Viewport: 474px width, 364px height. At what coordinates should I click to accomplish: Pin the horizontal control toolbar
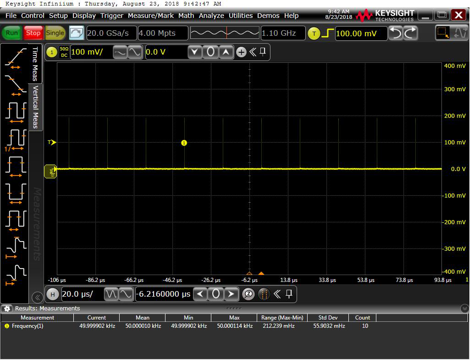click(289, 294)
